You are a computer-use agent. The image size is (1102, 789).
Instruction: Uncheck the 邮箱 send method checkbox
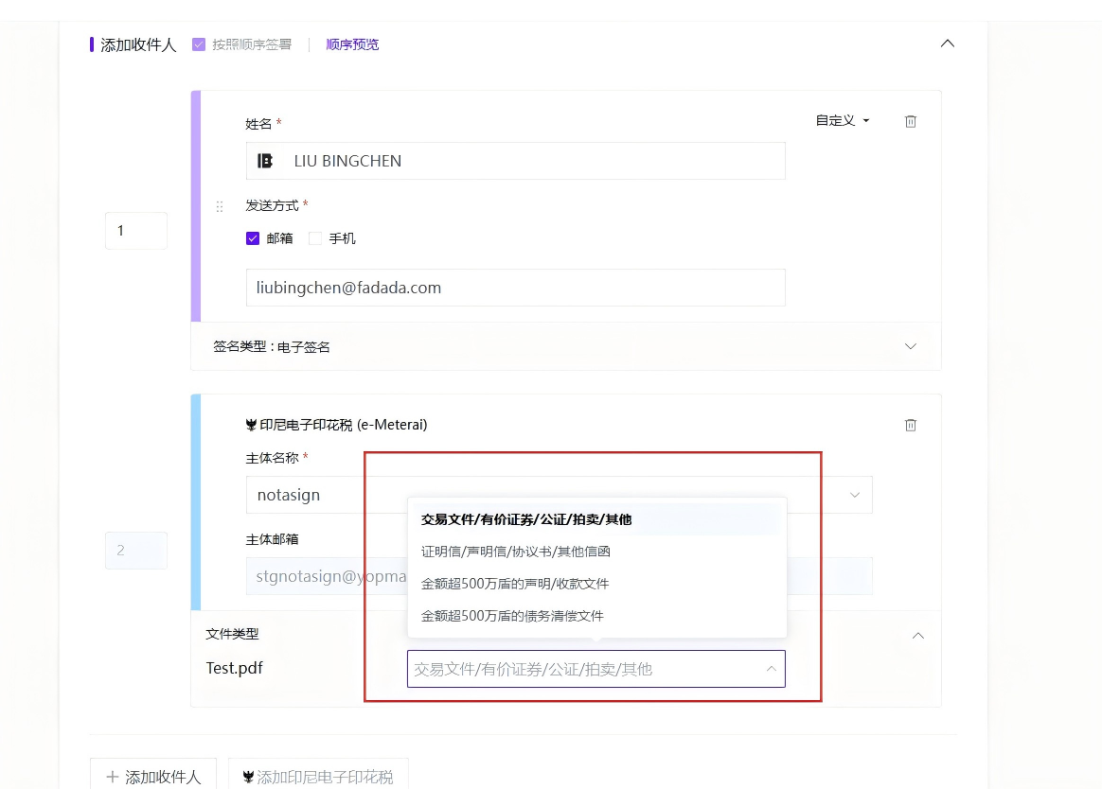click(253, 238)
